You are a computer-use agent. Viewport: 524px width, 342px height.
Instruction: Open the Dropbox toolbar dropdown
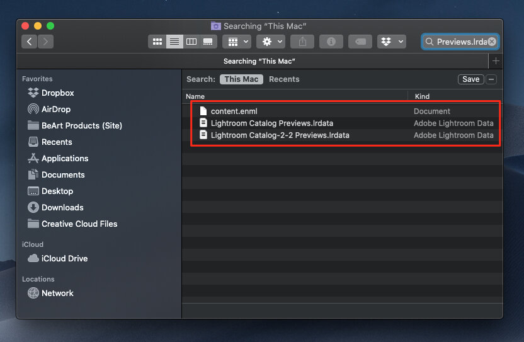point(392,42)
